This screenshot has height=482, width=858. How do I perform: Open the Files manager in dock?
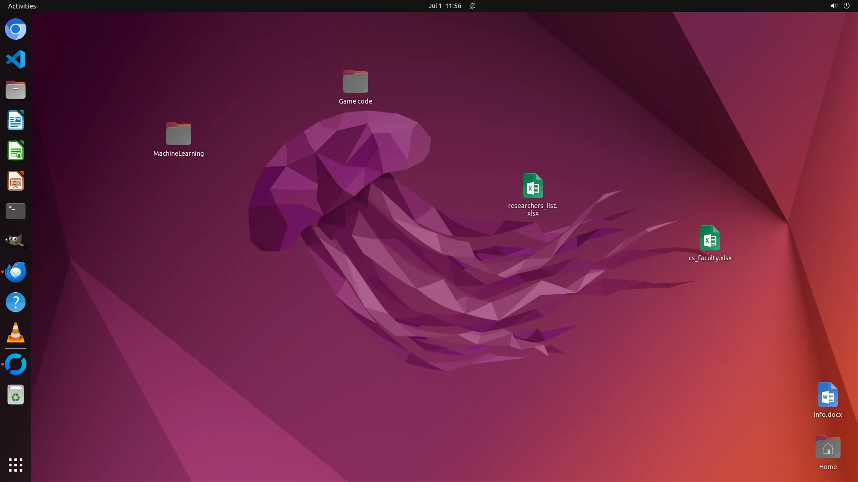pyautogui.click(x=16, y=90)
